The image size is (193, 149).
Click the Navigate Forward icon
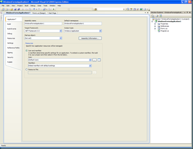click(x=49, y=9)
